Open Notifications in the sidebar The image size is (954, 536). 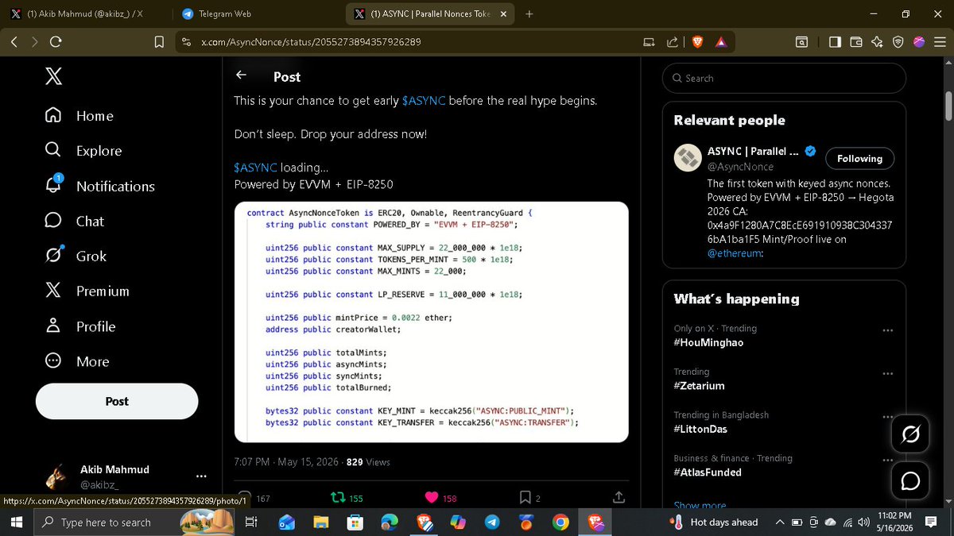point(99,186)
